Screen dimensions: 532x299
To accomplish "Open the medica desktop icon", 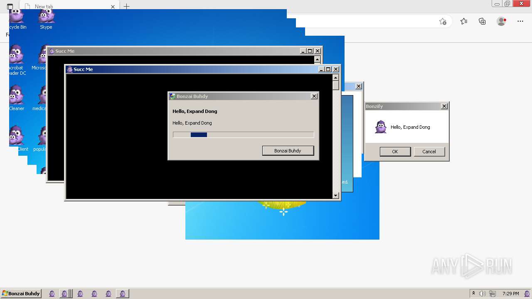I will [x=40, y=98].
